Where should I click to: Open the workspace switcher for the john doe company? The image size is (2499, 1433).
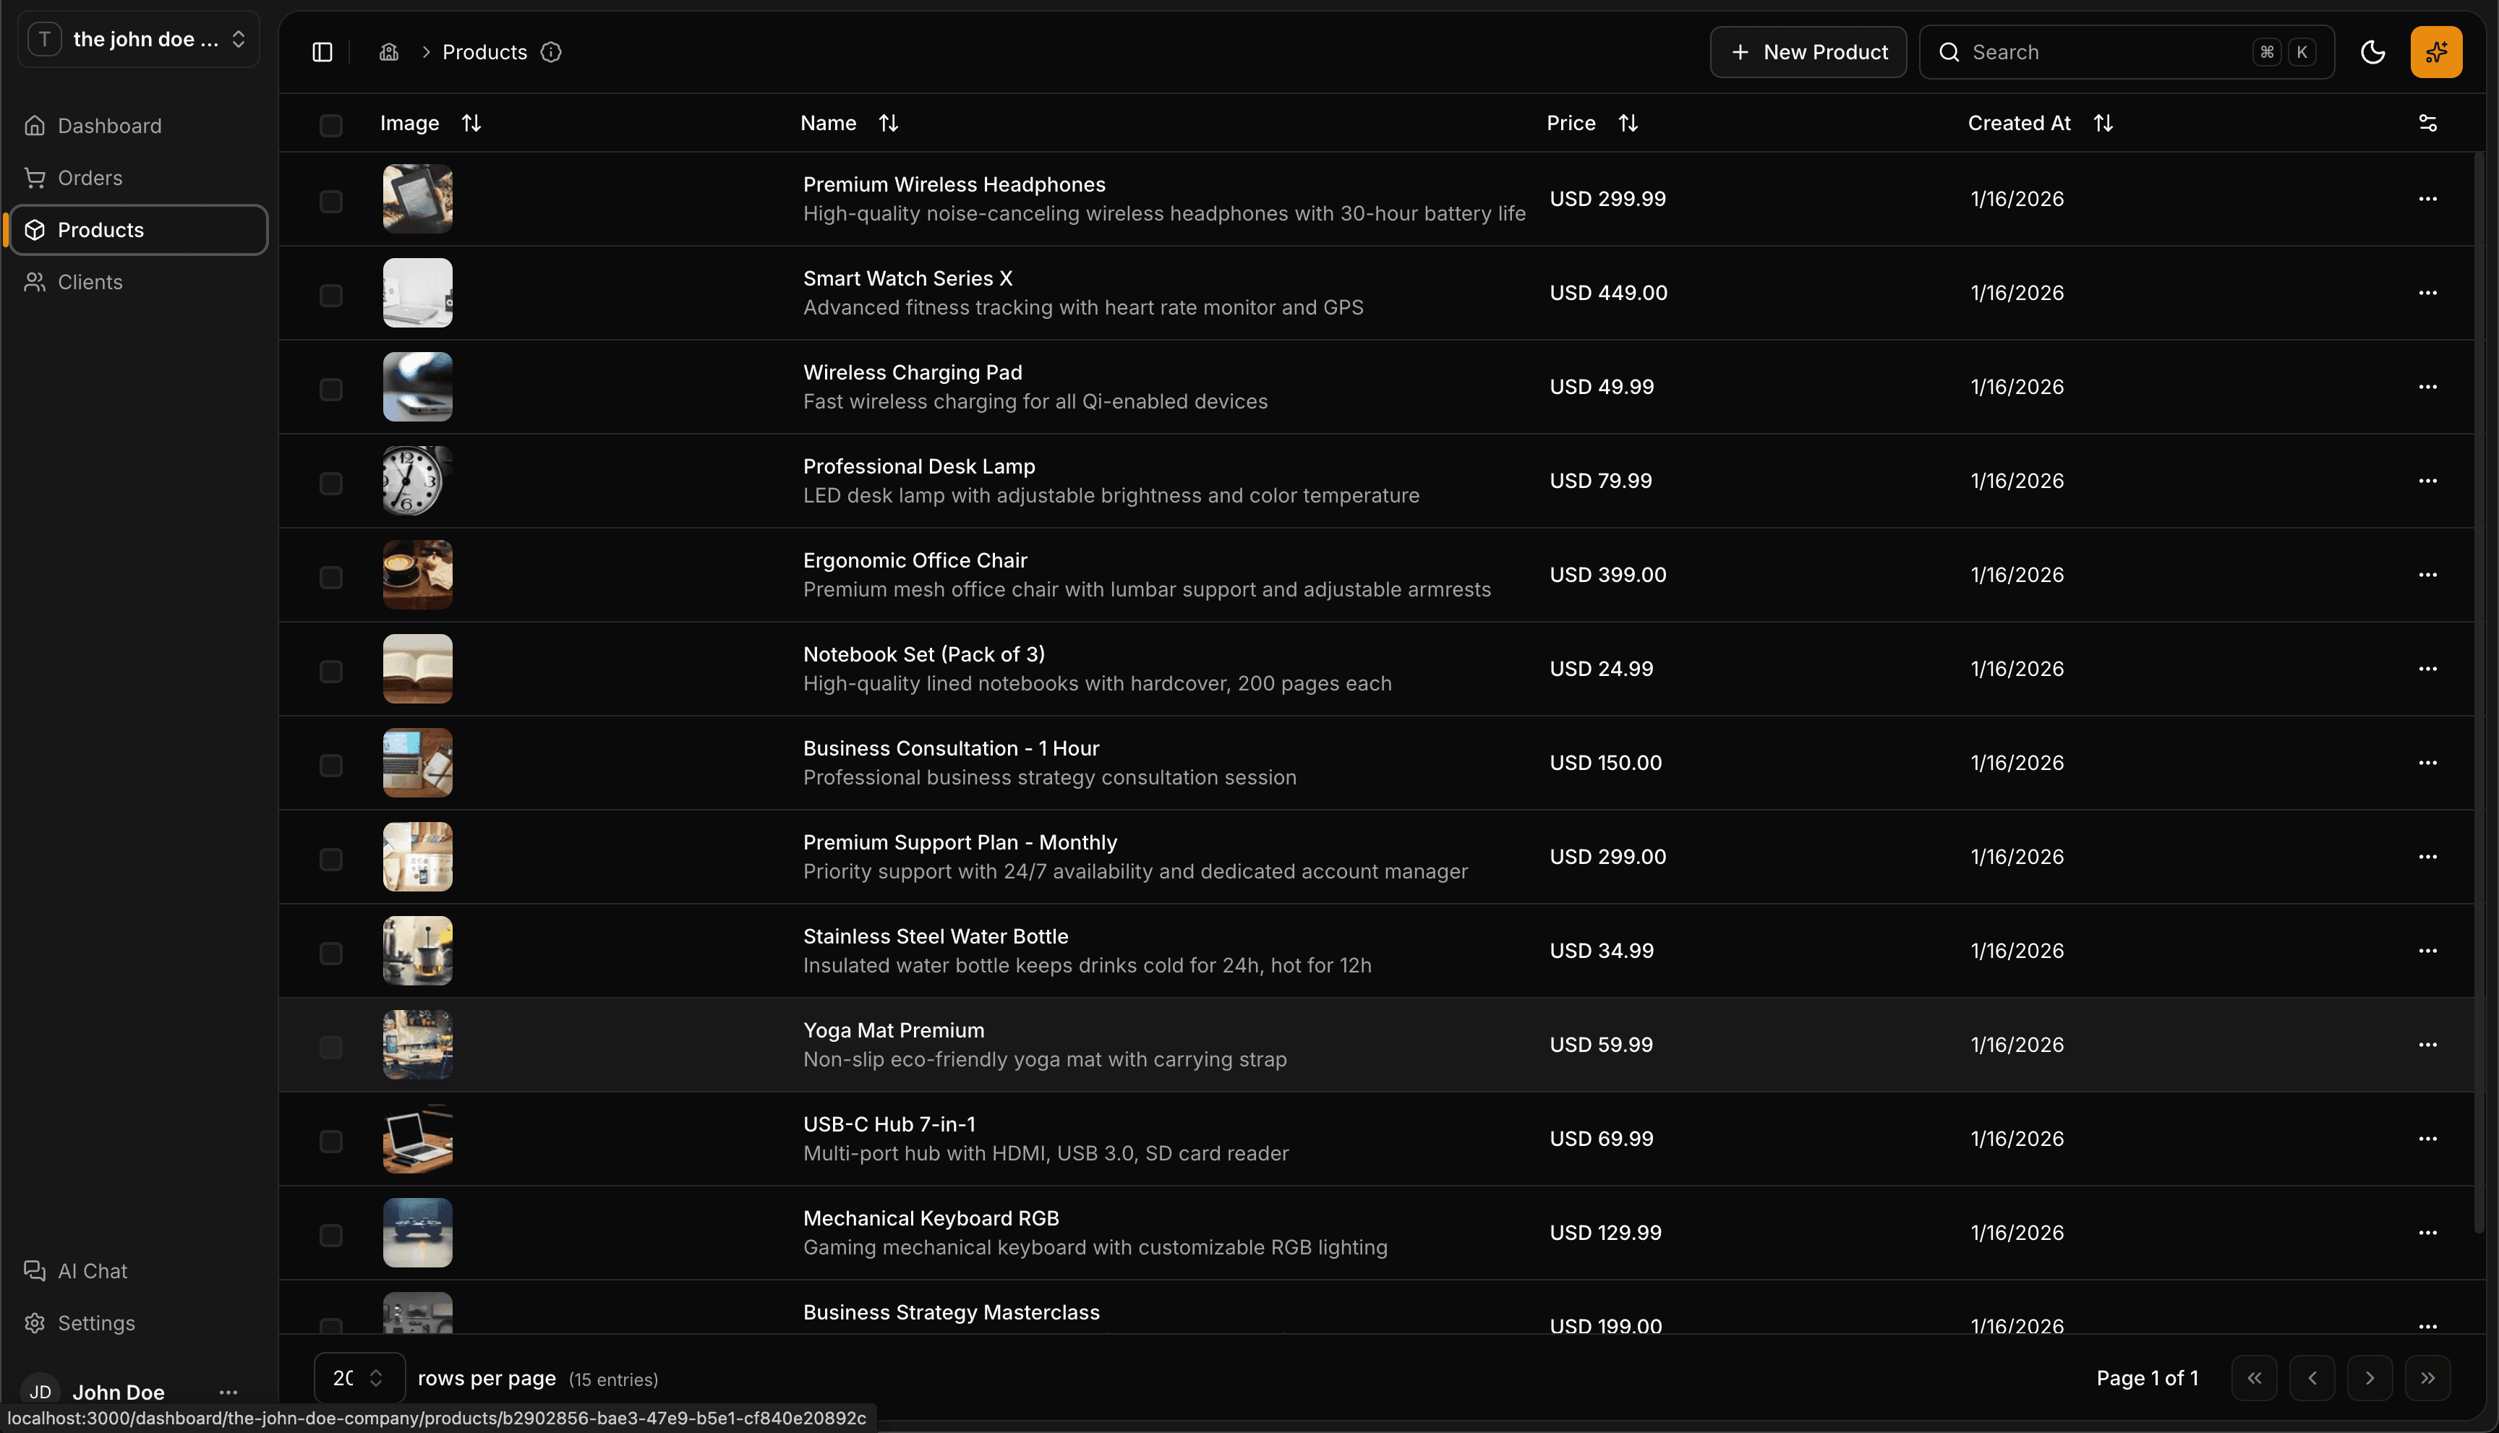[138, 38]
